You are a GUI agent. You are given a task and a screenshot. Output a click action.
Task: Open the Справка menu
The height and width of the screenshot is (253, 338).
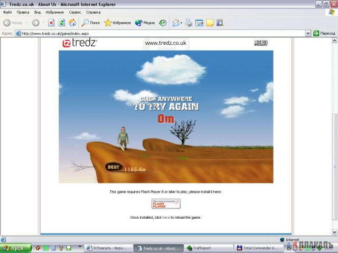point(93,12)
